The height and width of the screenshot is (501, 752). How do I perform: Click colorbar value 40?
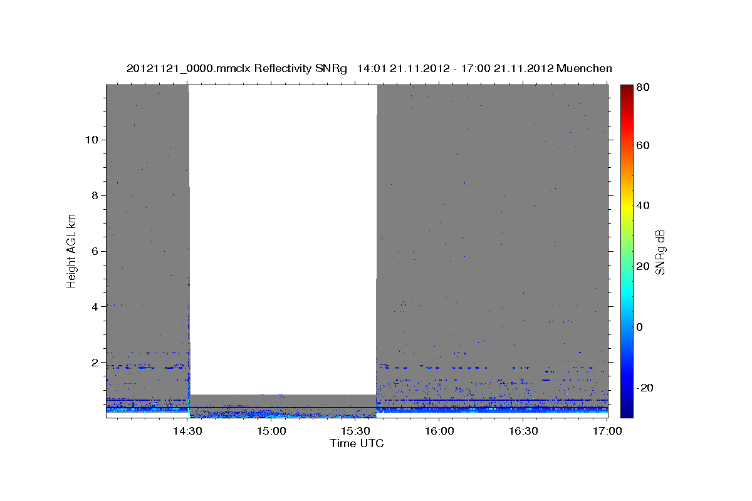click(642, 205)
